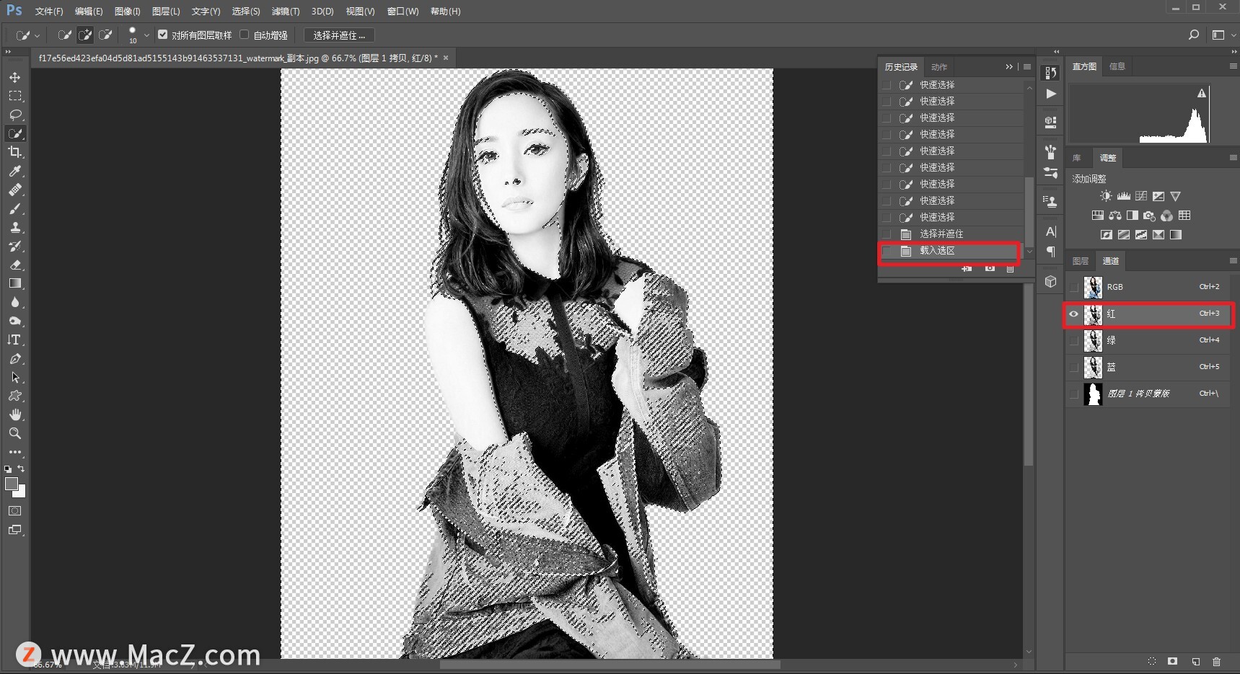
Task: Select the Clone Stamp tool
Action: coord(14,227)
